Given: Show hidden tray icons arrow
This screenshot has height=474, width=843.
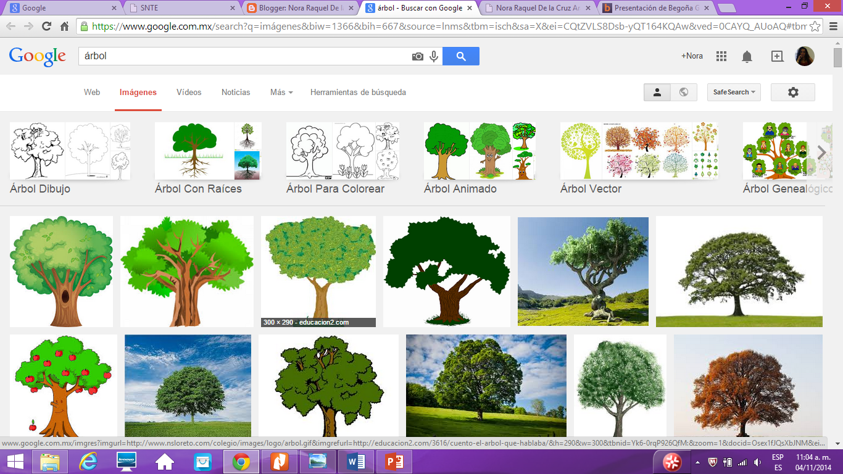Looking at the screenshot, I should click(x=697, y=462).
